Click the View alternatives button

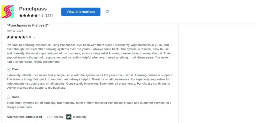coord(81,12)
